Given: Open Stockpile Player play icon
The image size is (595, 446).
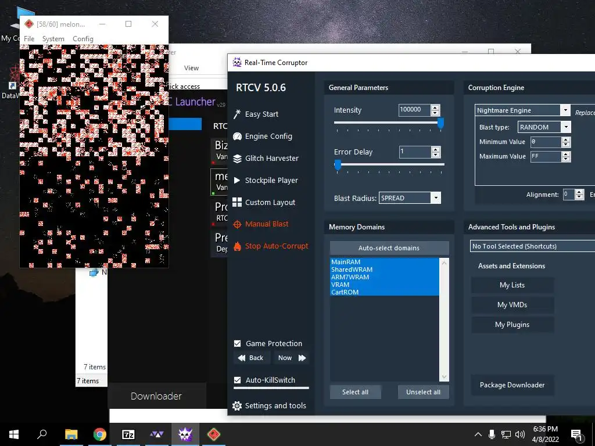Looking at the screenshot, I should click(x=237, y=180).
